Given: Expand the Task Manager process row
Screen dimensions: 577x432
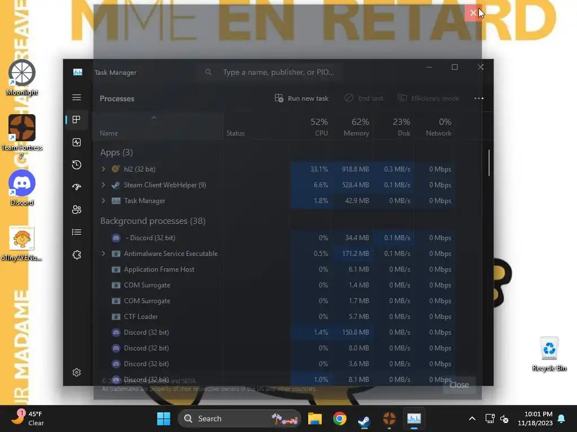Looking at the screenshot, I should (104, 201).
